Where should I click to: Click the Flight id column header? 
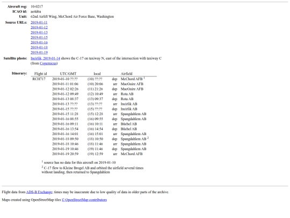click(40, 74)
